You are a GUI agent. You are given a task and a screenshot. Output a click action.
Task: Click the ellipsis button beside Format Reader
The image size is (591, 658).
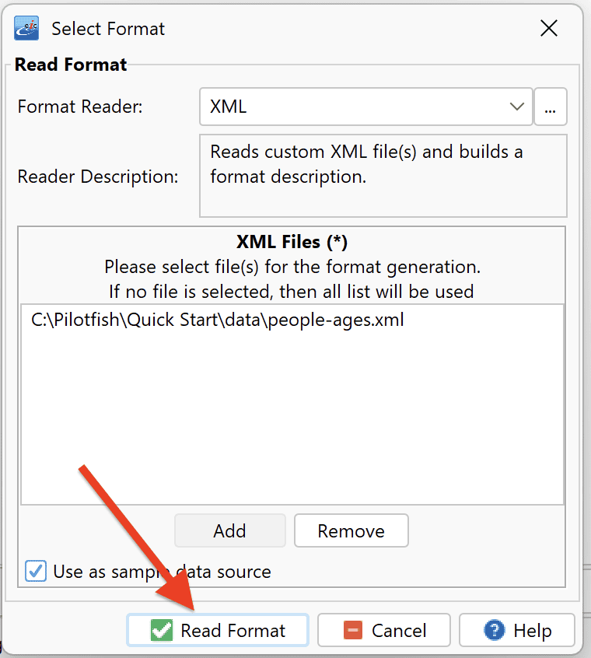point(551,107)
